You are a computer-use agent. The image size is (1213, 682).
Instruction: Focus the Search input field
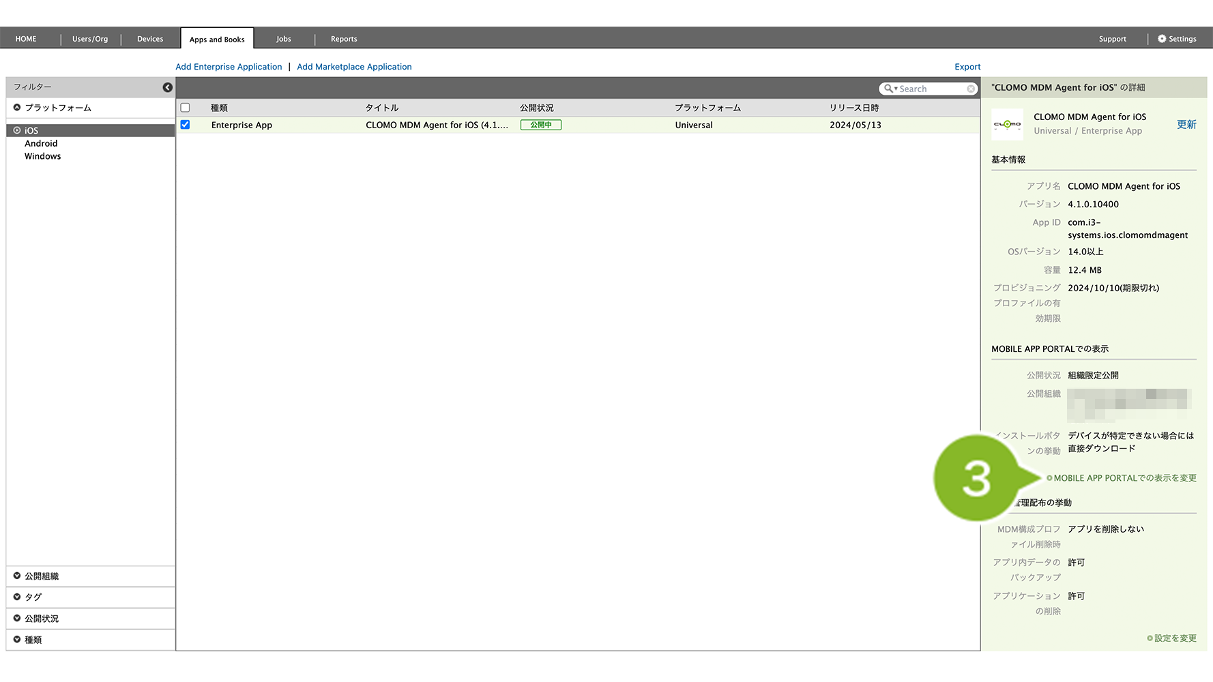931,89
